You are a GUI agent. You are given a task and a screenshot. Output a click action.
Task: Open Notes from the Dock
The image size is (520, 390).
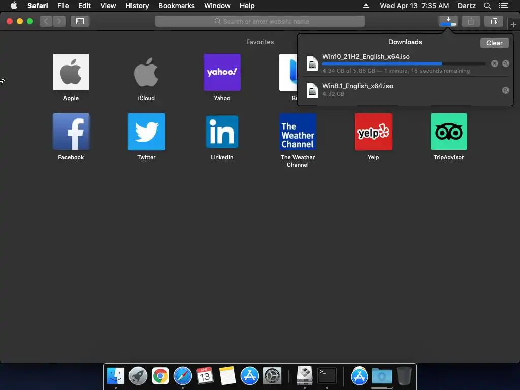227,376
